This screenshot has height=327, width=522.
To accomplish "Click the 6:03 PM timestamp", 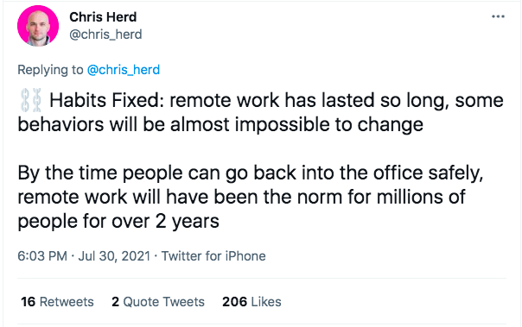I will [42, 256].
